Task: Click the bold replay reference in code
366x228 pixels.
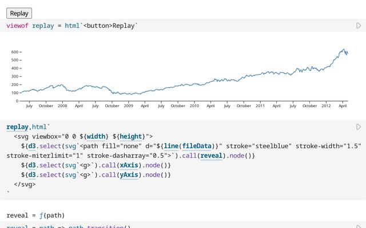Action: 18,127
